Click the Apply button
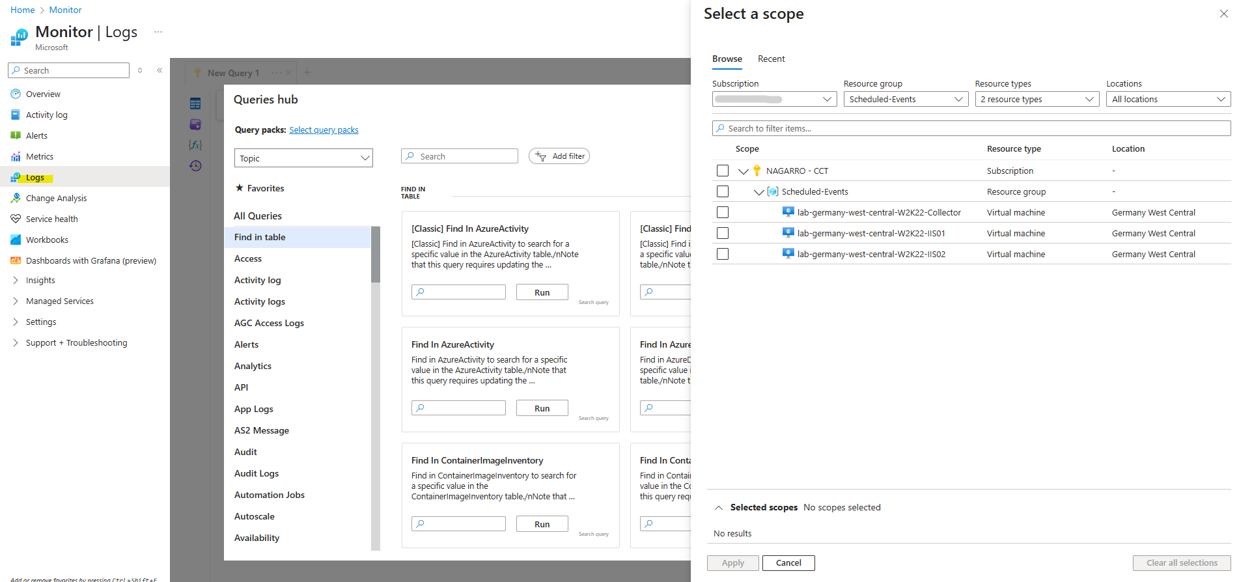1239x582 pixels. tap(733, 563)
